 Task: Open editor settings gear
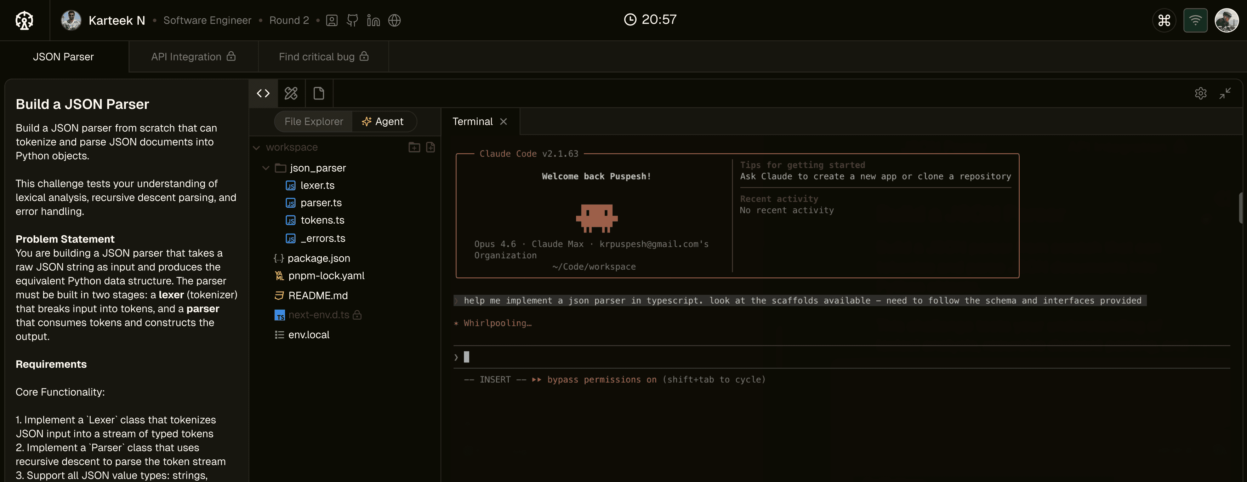(x=1201, y=93)
